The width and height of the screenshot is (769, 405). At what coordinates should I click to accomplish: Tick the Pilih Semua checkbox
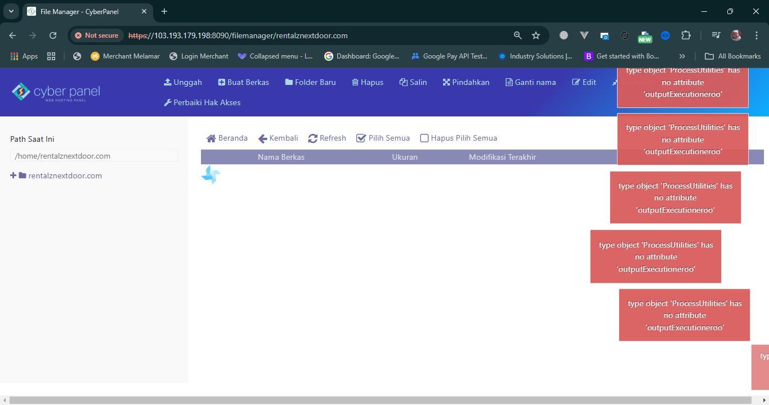coord(361,138)
